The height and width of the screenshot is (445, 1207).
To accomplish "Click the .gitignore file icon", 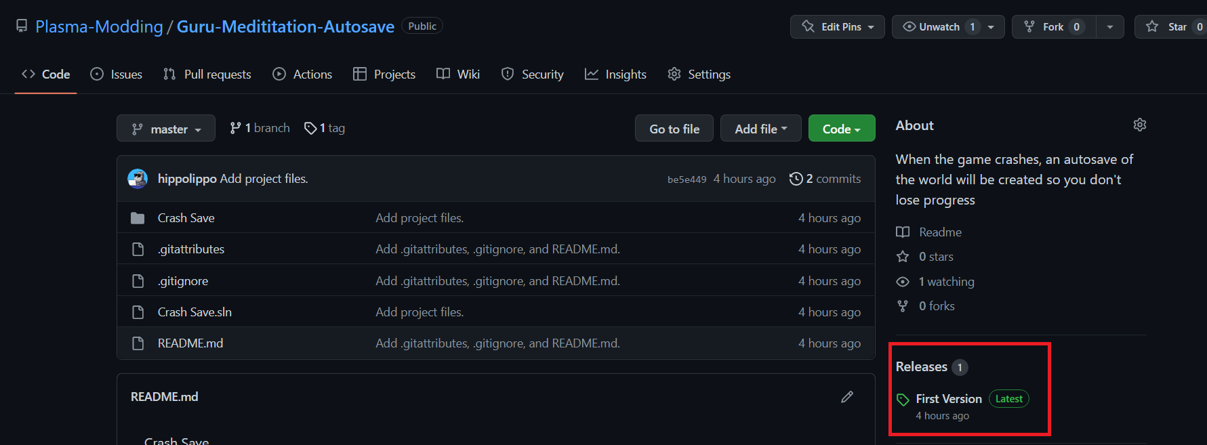I will click(138, 281).
